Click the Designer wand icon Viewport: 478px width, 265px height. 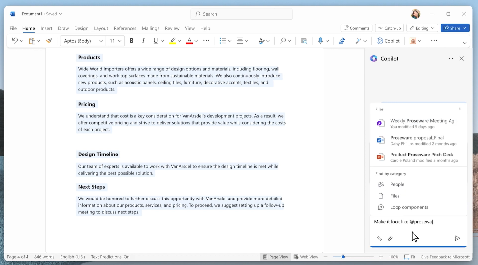point(358,41)
